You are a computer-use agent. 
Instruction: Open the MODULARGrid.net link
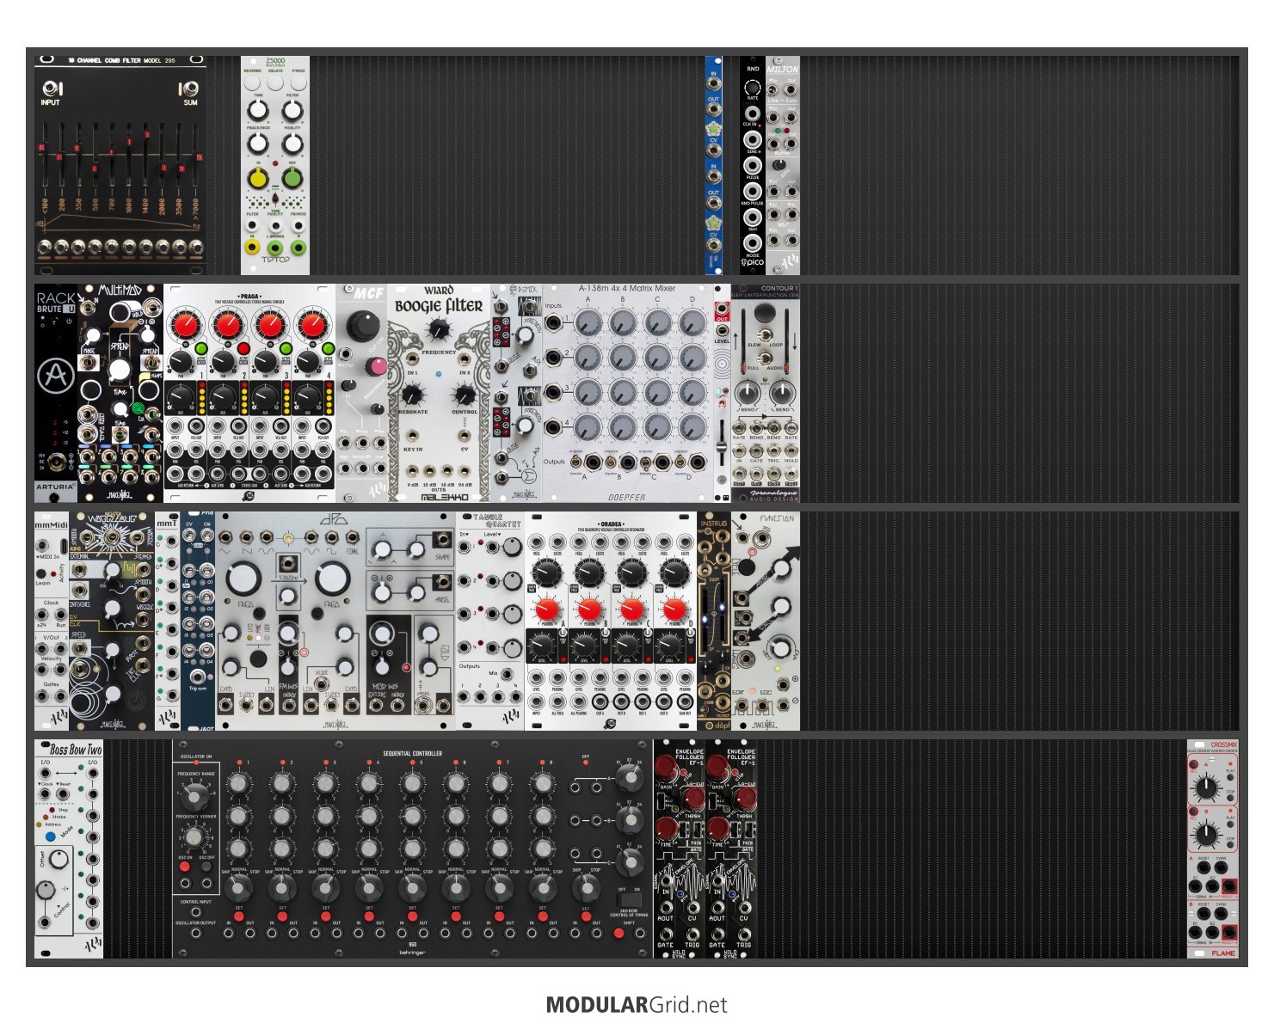(637, 1005)
